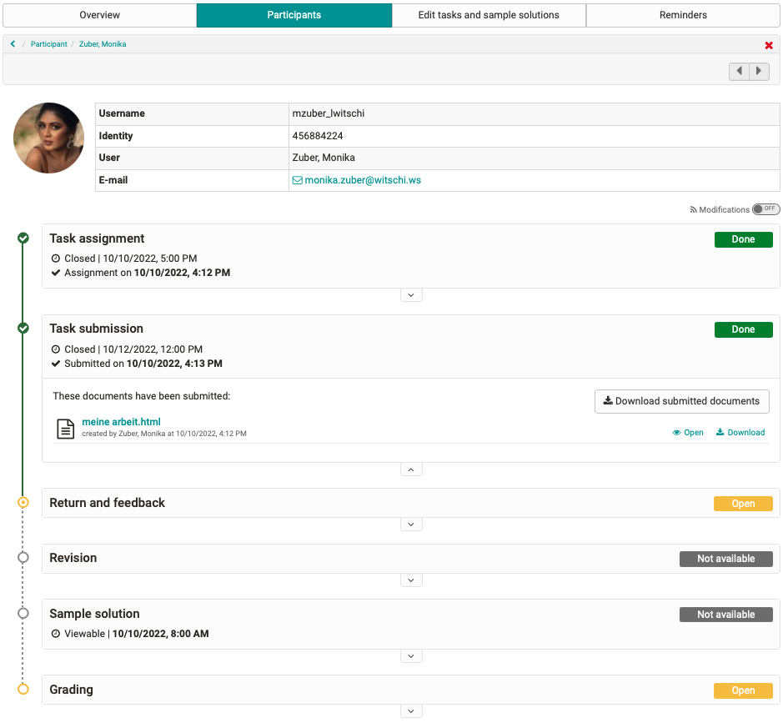Enable the Modifications toggle switch
The image size is (783, 723).
click(x=766, y=209)
